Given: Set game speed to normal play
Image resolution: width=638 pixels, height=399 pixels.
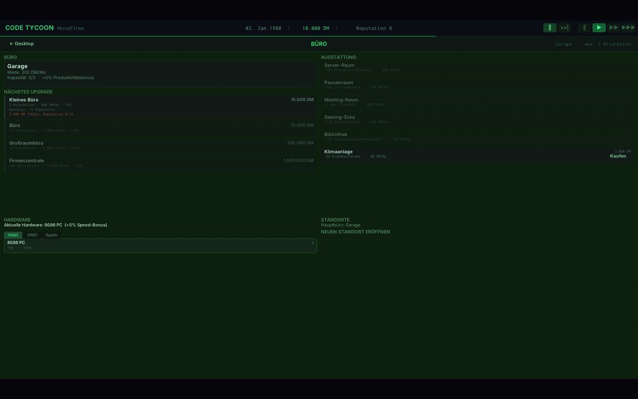Looking at the screenshot, I should click(599, 28).
